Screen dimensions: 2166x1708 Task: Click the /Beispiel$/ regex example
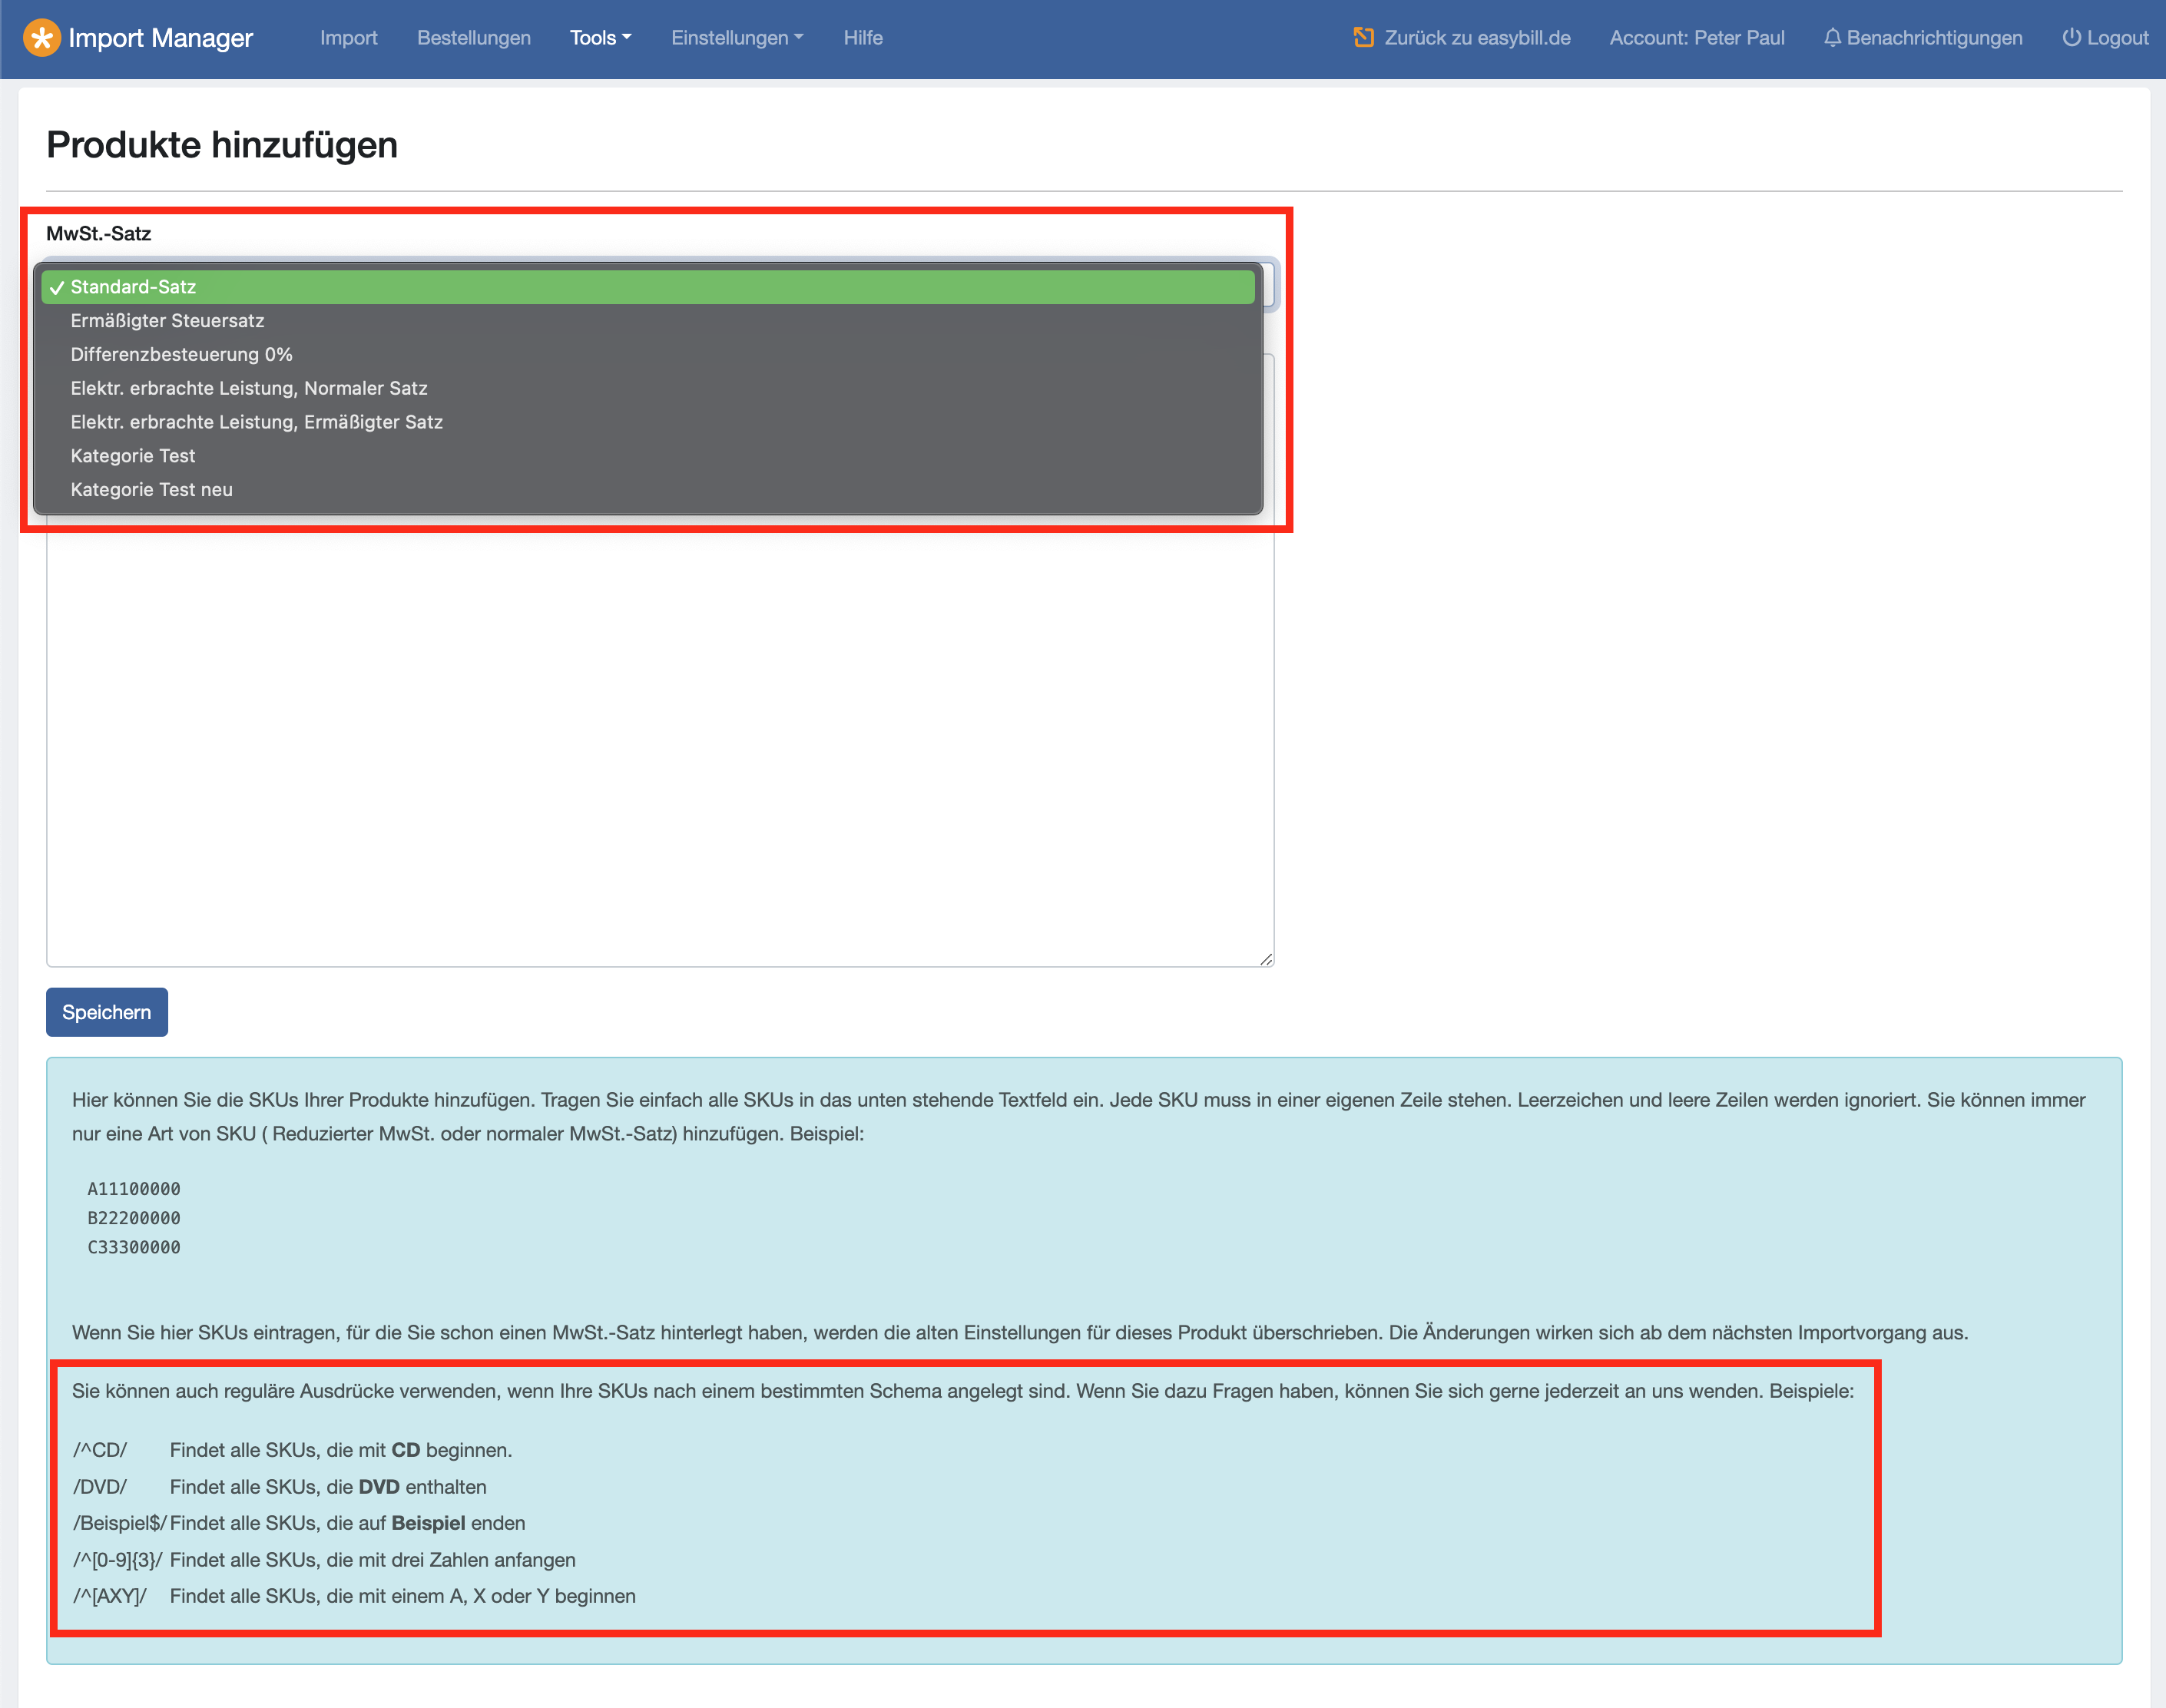(x=119, y=1523)
